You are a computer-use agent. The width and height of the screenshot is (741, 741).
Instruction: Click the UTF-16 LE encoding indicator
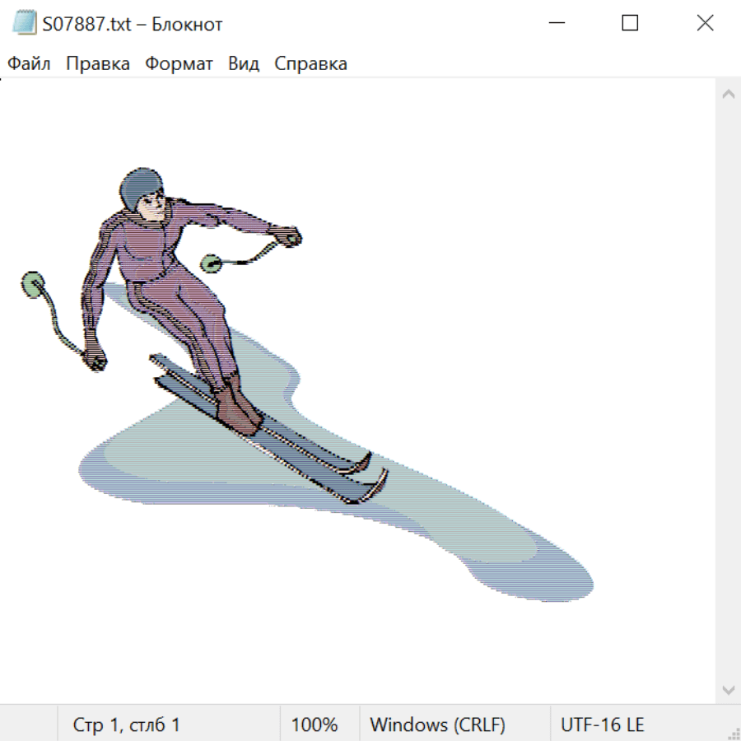[602, 725]
